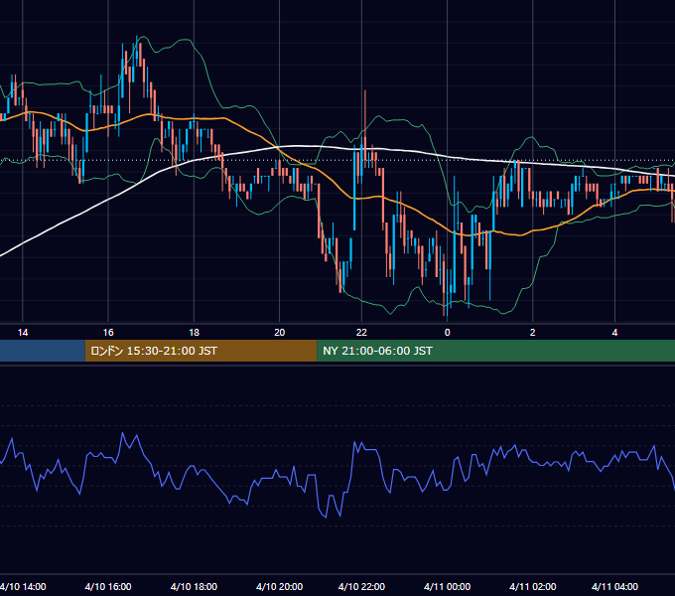Click the NY 21:00-06:00 JST session bar
Viewport: 675px width, 596px height.
(496, 351)
